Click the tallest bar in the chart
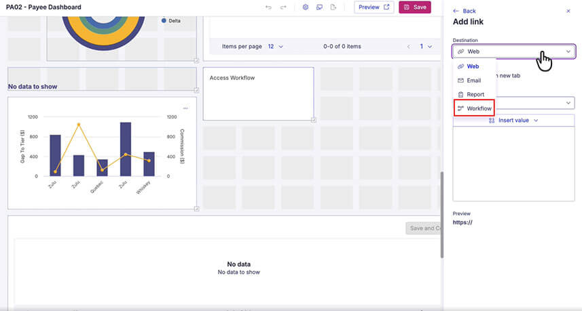This screenshot has height=311, width=582. [x=126, y=149]
